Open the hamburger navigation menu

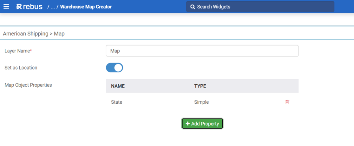[x=6, y=7]
